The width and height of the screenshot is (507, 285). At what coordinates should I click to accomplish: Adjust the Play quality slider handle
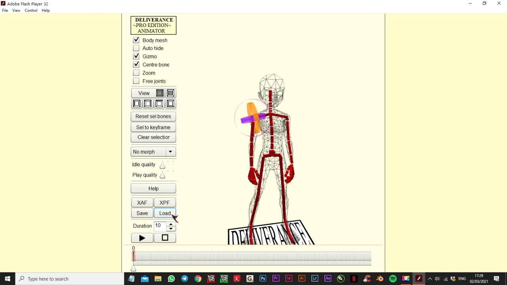(162, 175)
